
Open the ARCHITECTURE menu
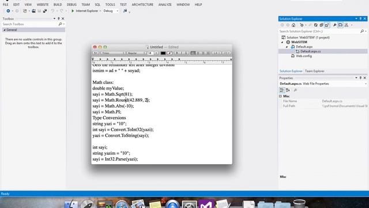(x=142, y=5)
